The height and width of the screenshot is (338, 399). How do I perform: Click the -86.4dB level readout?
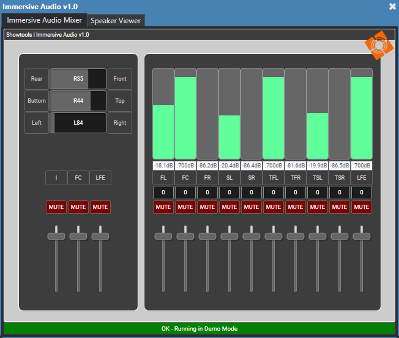252,166
